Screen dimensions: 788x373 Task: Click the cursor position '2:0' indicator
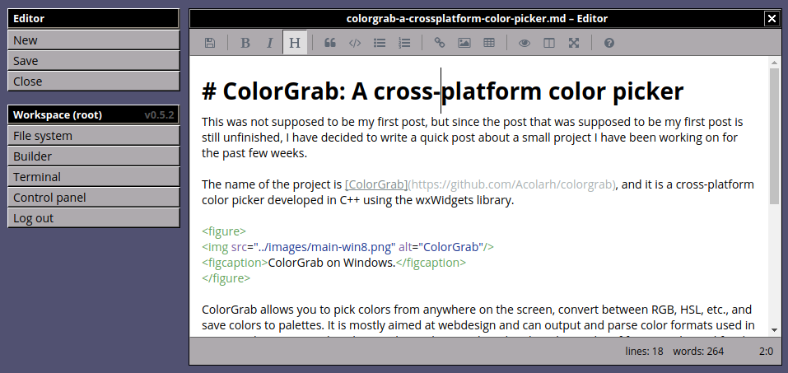click(x=766, y=351)
